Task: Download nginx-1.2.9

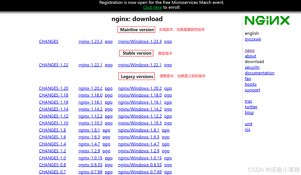Action: tap(89, 151)
